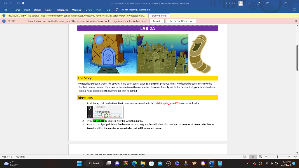The image size is (299, 168).
Task: Switch to Web Layout view
Action: pos(261,157)
